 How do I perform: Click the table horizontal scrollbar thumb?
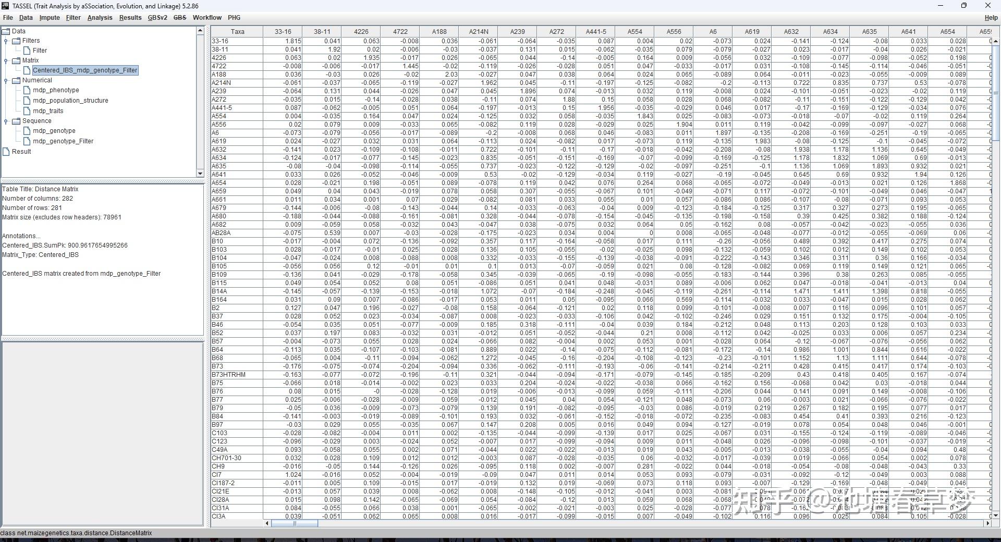click(x=295, y=523)
